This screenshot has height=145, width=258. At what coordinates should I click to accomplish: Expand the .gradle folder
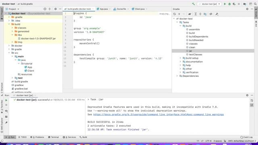(9, 17)
